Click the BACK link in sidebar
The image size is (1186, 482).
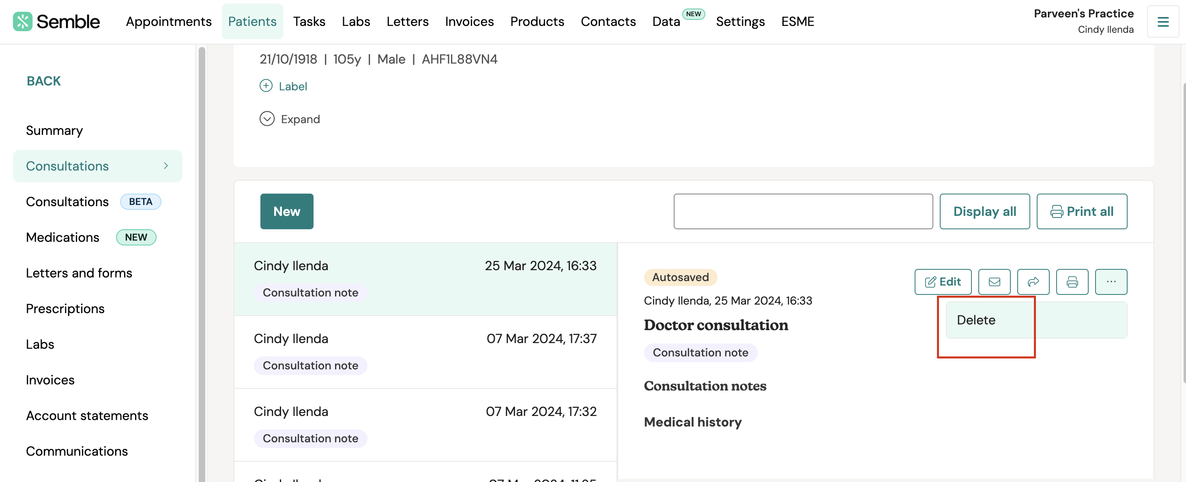click(44, 81)
